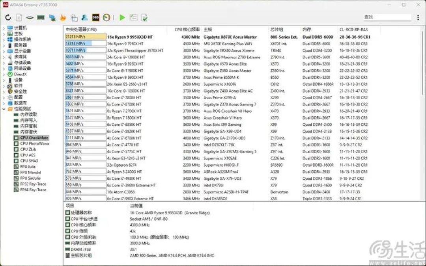Expand the 存储设备 tree node
This screenshot has height=266, width=426.
coord(4,63)
